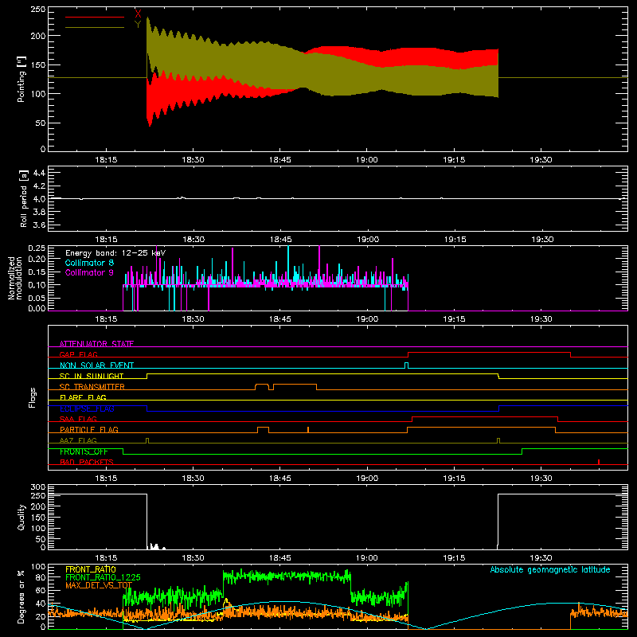
Task: Click the '4.4' tick on Roll period axis
Action: point(39,173)
